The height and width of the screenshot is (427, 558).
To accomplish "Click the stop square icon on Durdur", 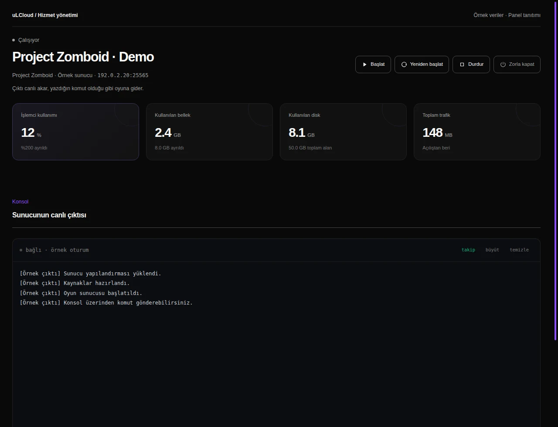I will [462, 64].
